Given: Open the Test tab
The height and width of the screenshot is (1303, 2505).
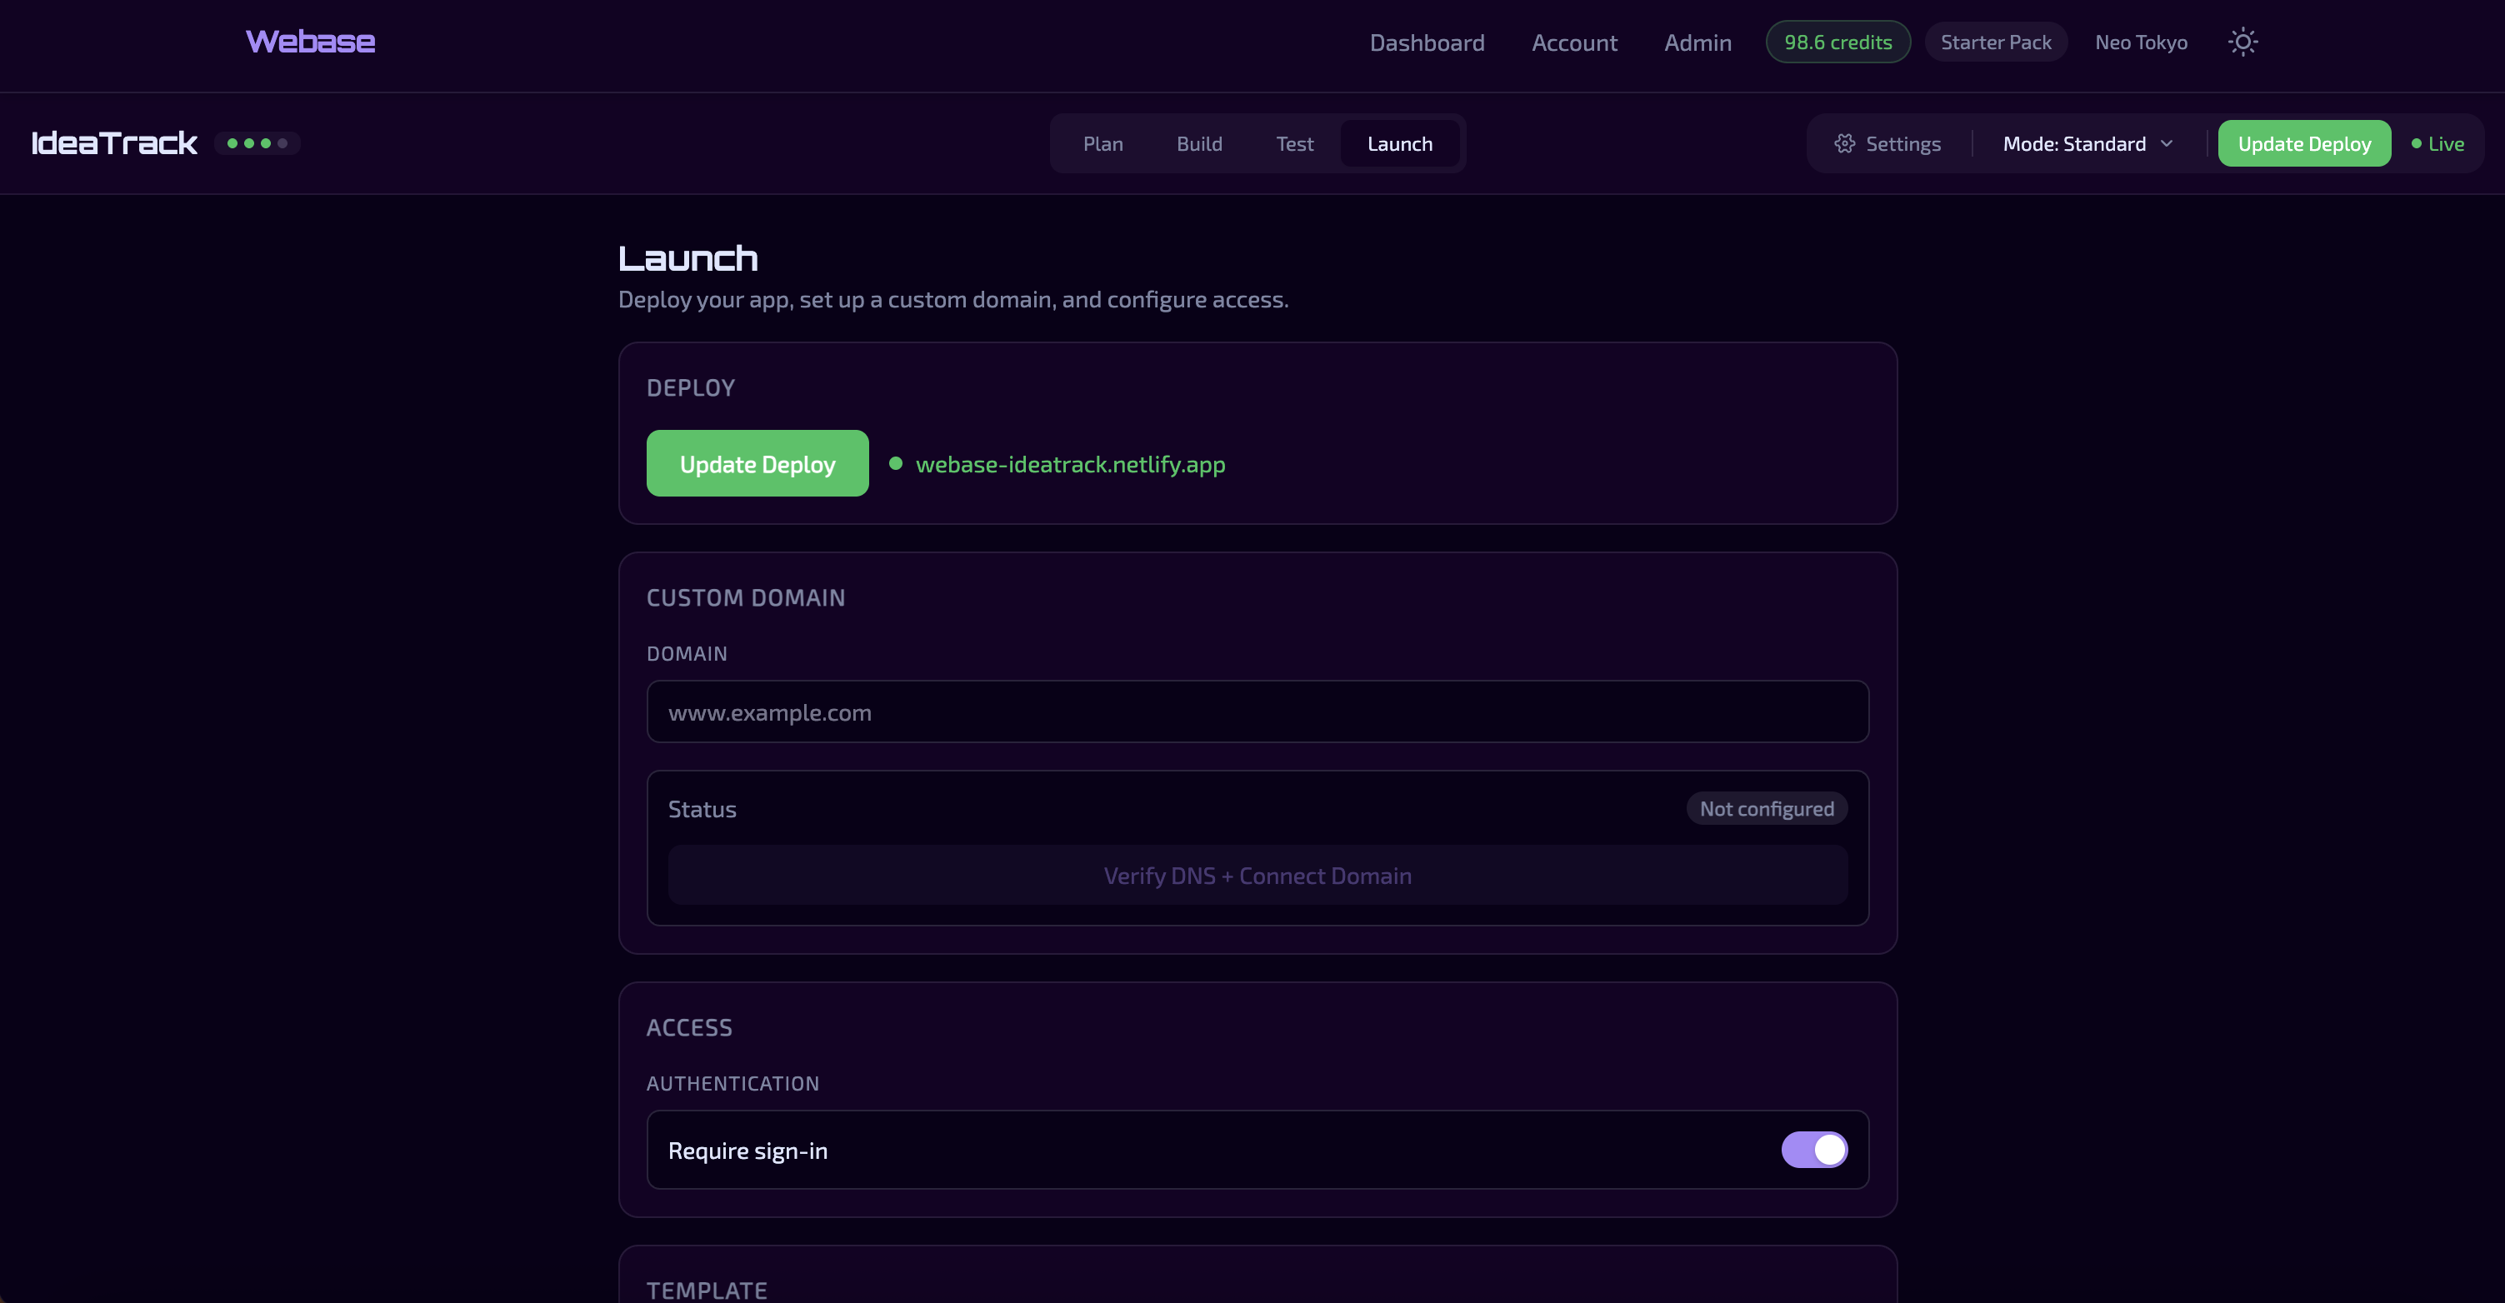Looking at the screenshot, I should (1294, 143).
